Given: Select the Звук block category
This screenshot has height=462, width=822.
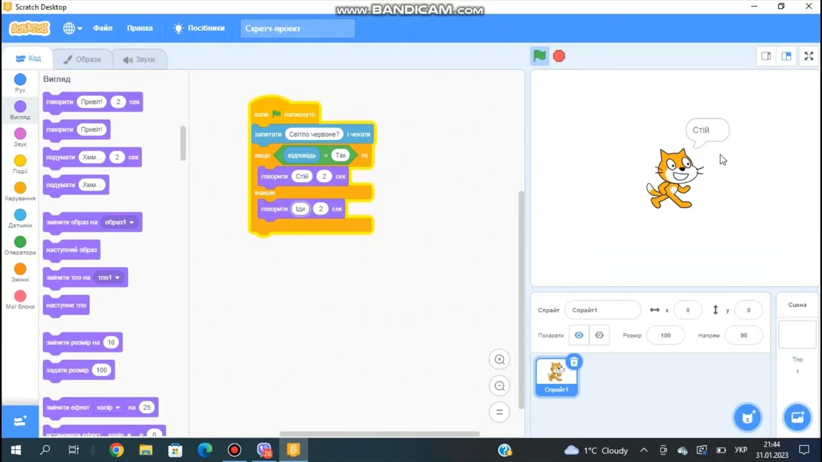Looking at the screenshot, I should point(20,137).
